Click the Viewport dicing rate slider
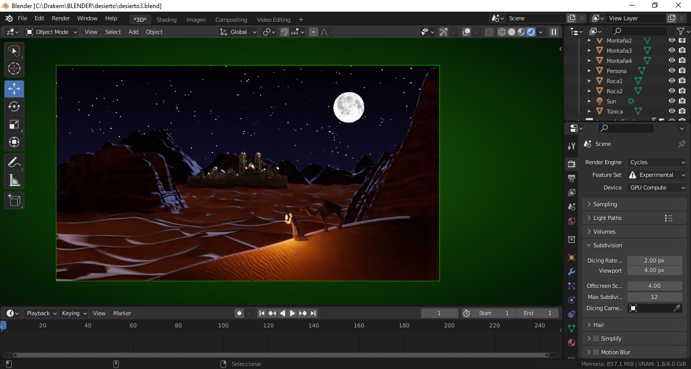691x369 pixels. point(654,271)
